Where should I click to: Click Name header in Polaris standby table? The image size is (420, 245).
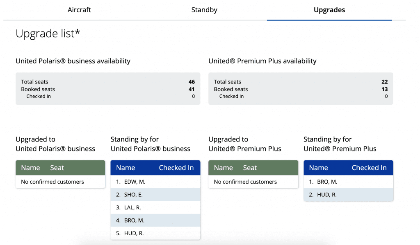pyautogui.click(x=126, y=168)
